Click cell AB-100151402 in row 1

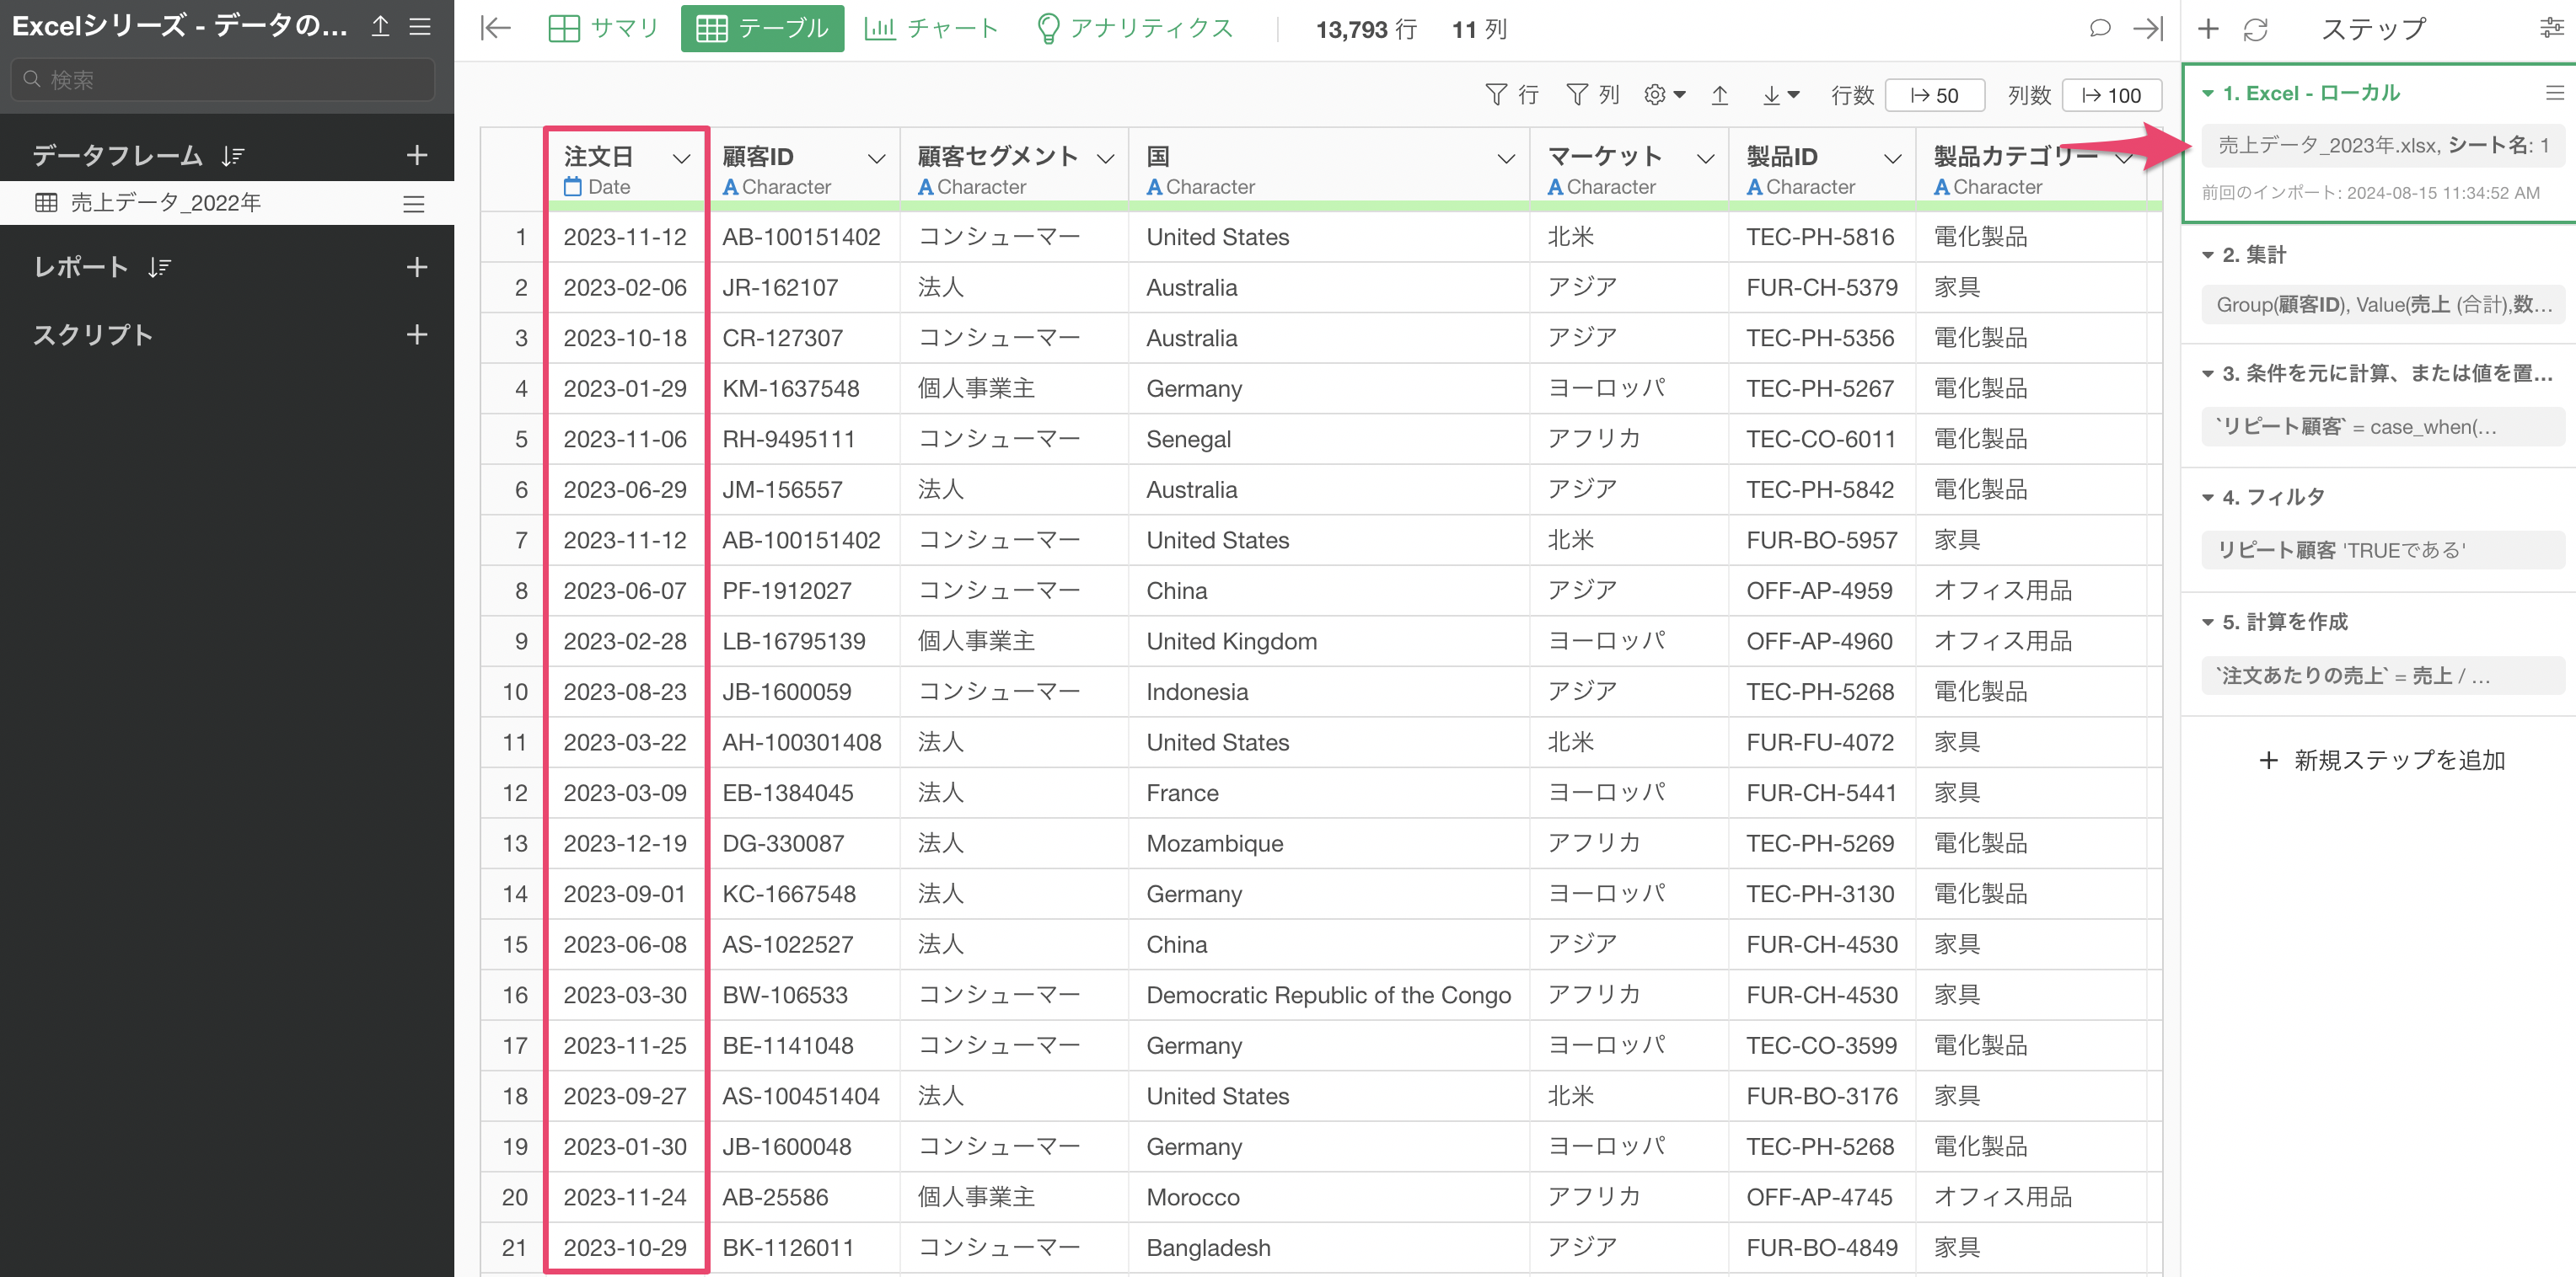801,237
